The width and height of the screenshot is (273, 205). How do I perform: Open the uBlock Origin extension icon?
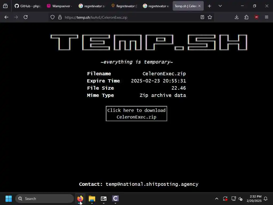(x=256, y=17)
